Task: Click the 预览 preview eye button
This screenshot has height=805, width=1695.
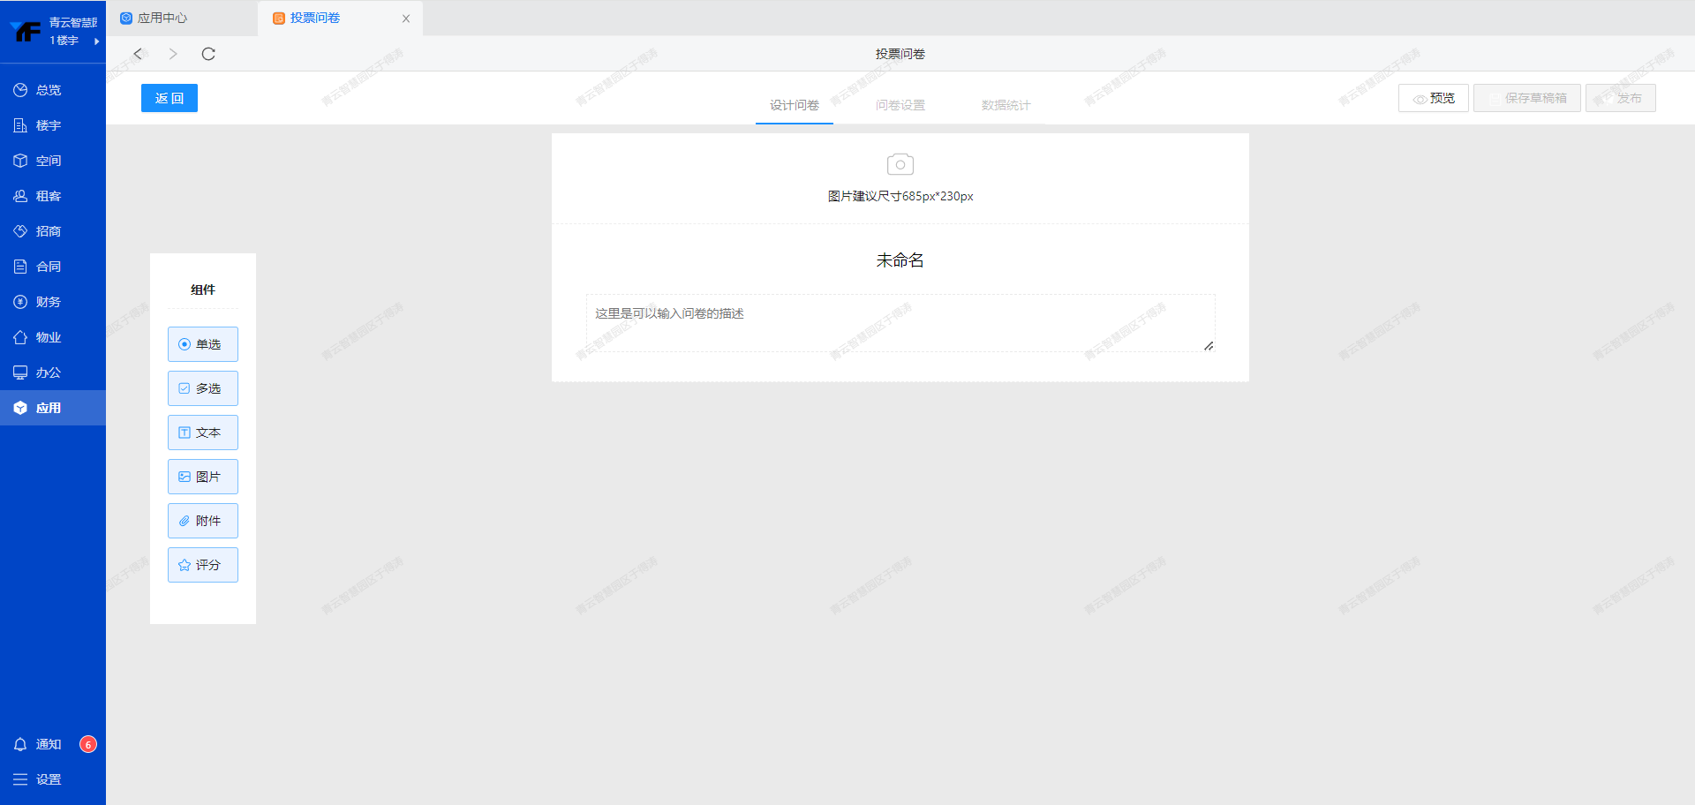Action: [1433, 98]
